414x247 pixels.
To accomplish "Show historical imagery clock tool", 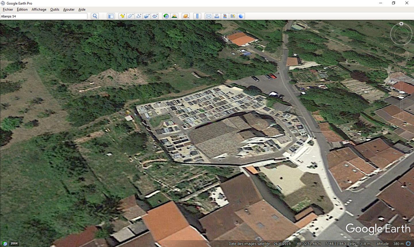I will pyautogui.click(x=166, y=16).
